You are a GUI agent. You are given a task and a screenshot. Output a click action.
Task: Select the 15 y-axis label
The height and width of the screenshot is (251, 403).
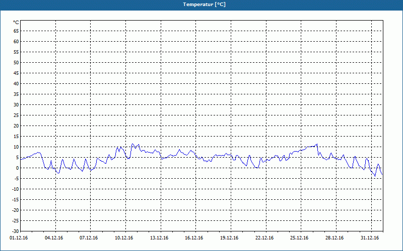click(x=16, y=136)
